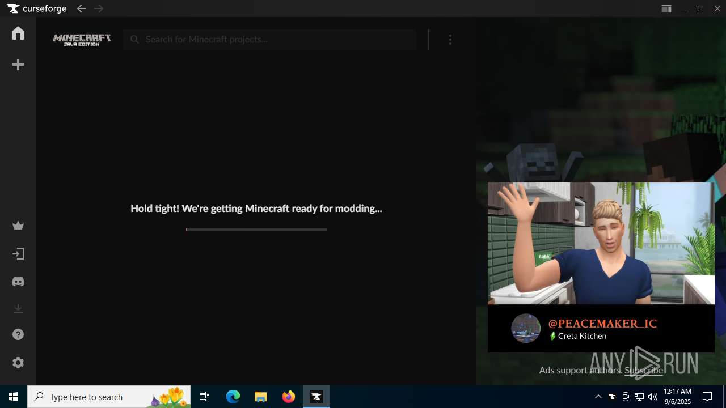
Task: Open Task View on the taskbar
Action: coord(204,397)
